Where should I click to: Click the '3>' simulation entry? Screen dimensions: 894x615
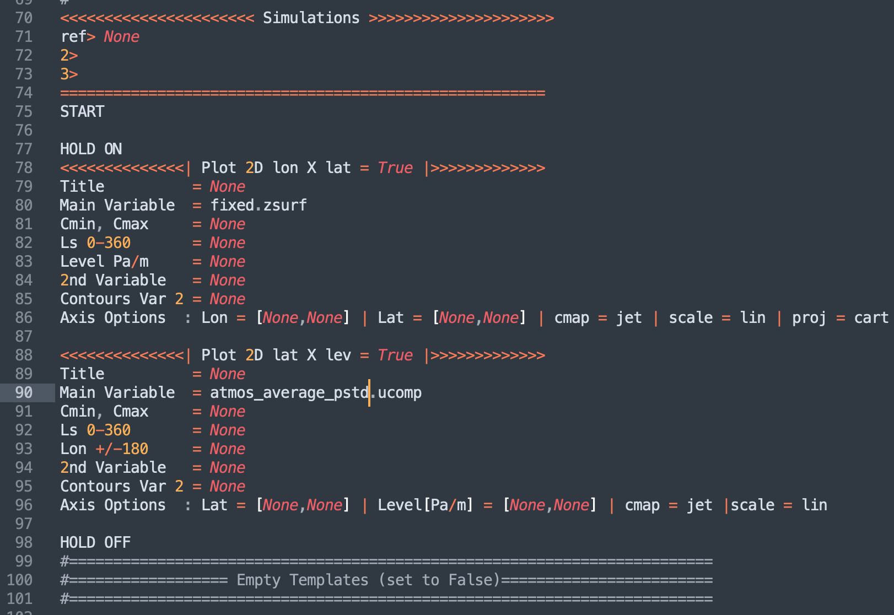pos(69,74)
